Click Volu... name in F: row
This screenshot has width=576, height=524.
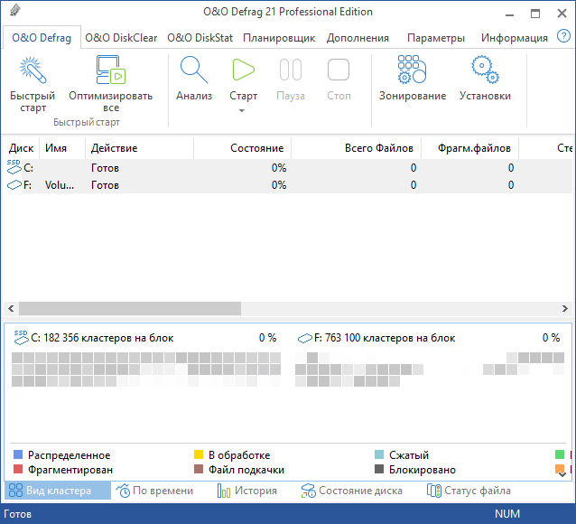(x=60, y=184)
